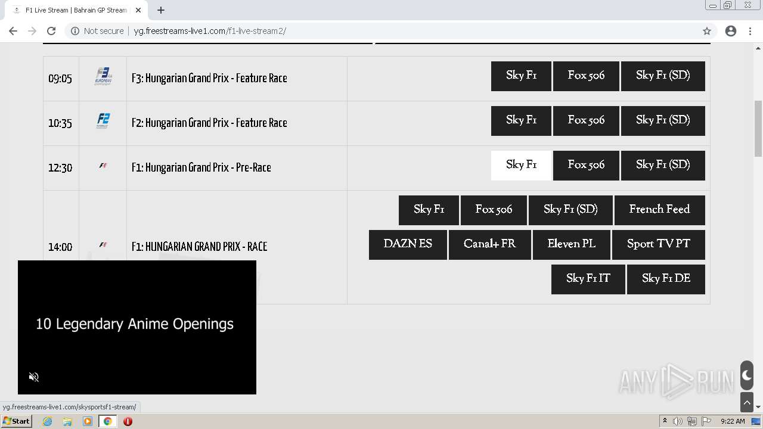Image resolution: width=763 pixels, height=429 pixels.
Task: Open Sky F1 stream for F2 Feature Race
Action: (521, 120)
